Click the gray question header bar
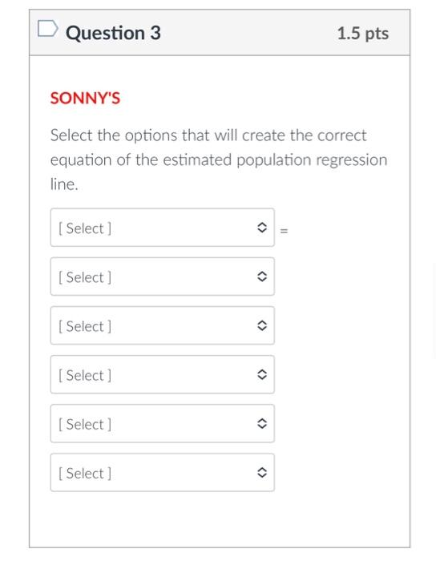440x561 pixels. click(x=220, y=33)
